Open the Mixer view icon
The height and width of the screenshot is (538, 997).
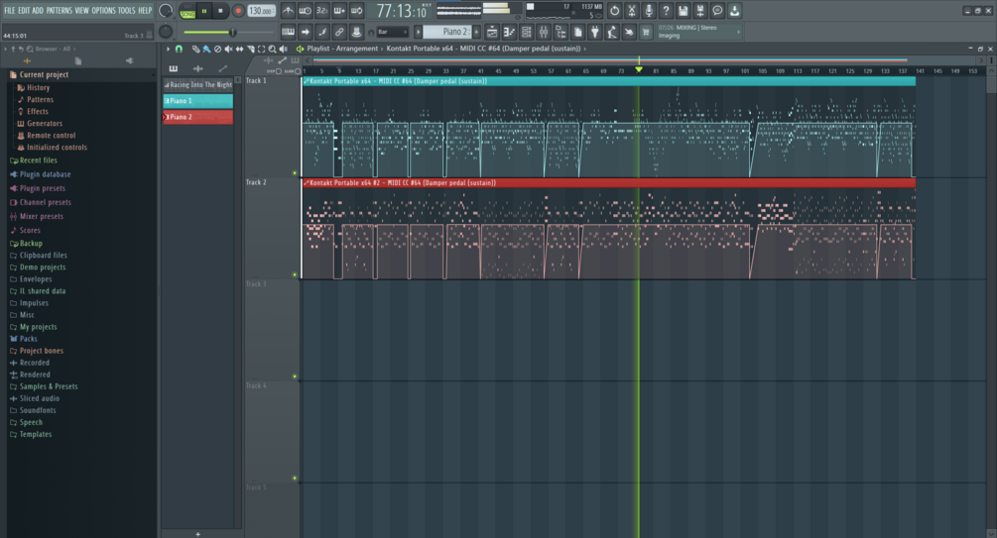(544, 33)
